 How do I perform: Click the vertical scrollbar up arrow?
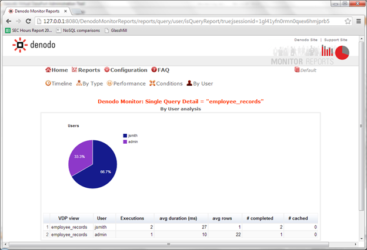tap(361, 39)
